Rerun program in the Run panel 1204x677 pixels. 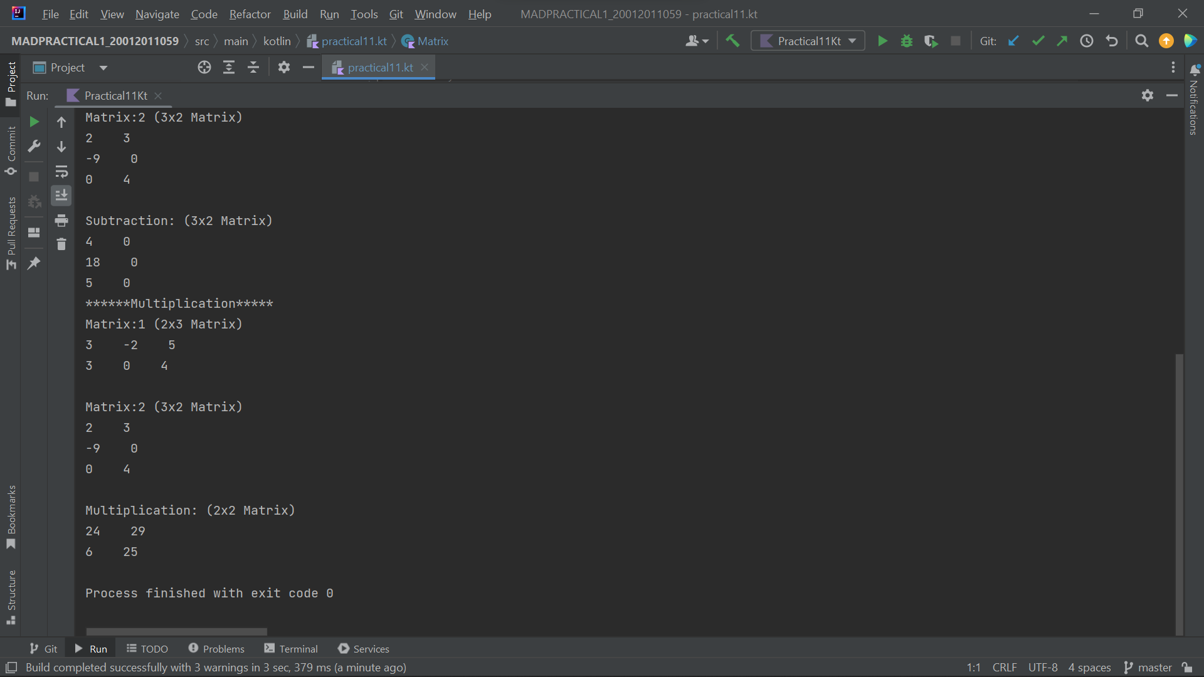click(34, 122)
